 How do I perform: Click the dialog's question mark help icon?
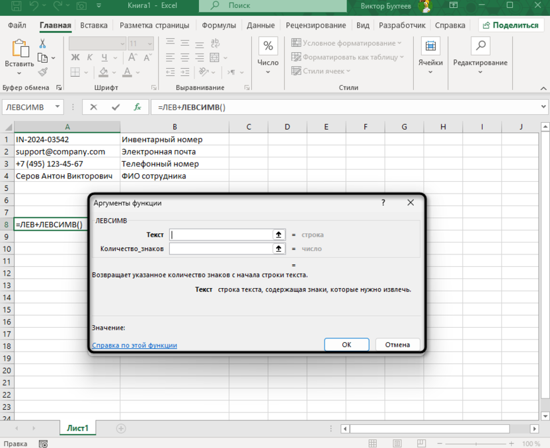(x=383, y=203)
